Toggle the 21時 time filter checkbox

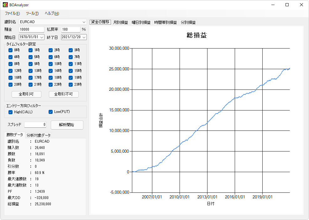coord(30,84)
